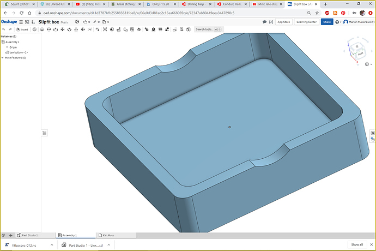376x251 pixels.
Task: Select the Rack and pinion relation tool
Action: 154,29
